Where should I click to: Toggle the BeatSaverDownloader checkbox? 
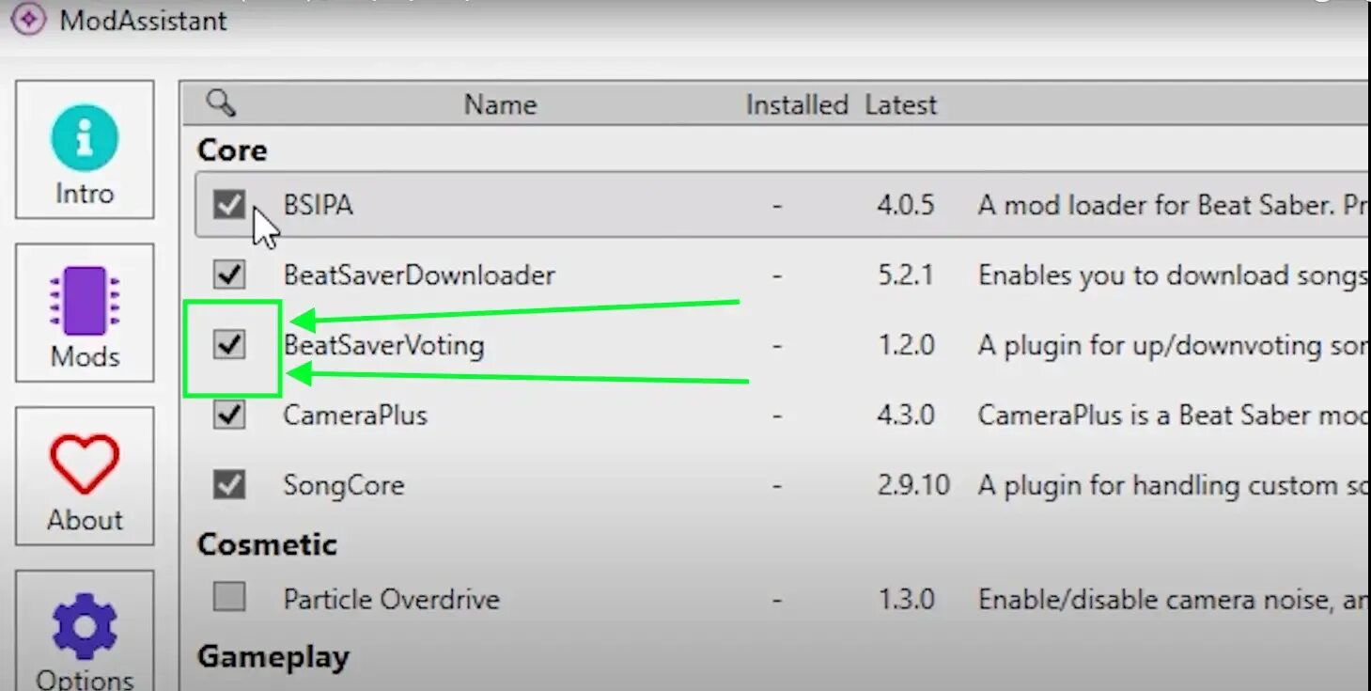pos(229,275)
